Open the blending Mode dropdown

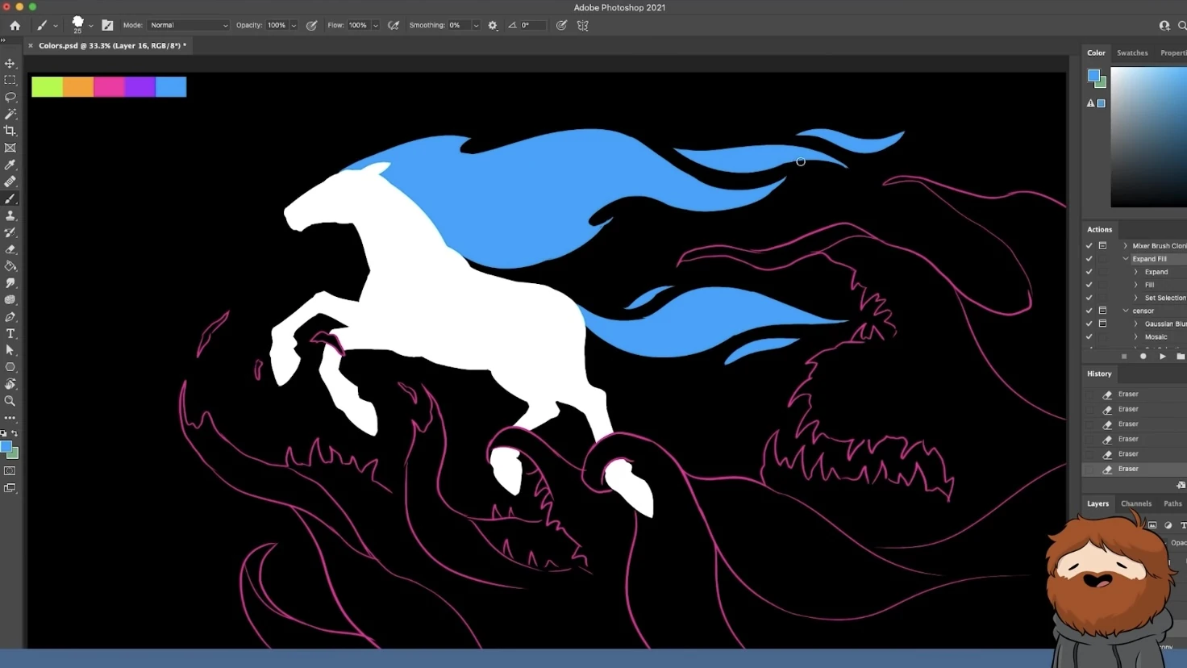188,26
